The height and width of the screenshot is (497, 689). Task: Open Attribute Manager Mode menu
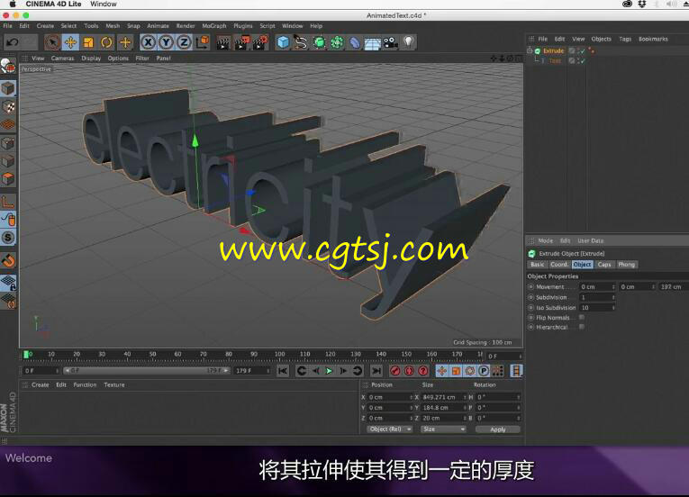[x=545, y=240]
